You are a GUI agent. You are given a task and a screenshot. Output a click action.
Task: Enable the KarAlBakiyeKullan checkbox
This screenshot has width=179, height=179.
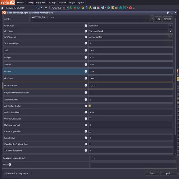(90, 131)
